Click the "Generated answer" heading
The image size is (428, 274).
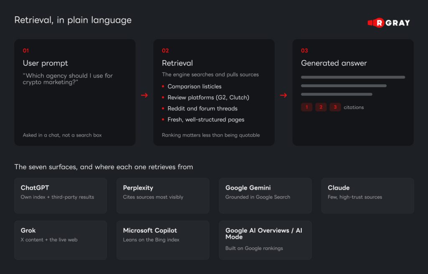point(334,63)
